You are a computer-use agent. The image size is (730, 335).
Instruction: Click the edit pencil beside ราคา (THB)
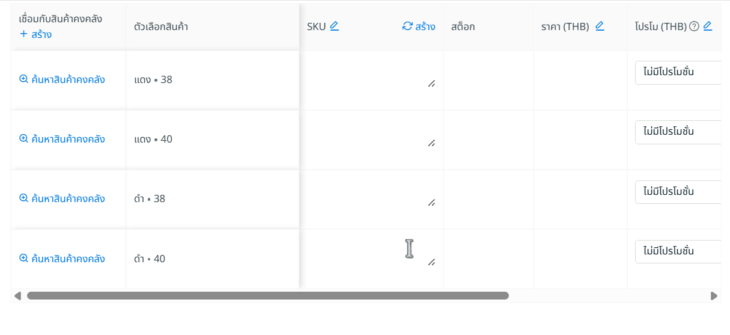tap(600, 26)
